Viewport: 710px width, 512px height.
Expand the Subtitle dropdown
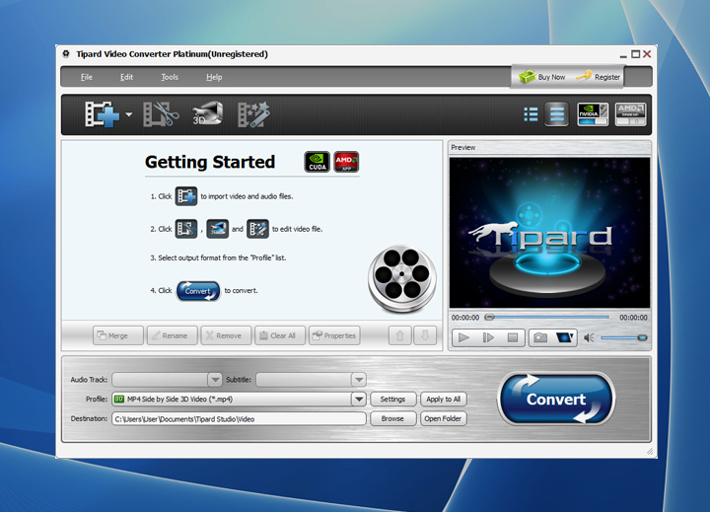(x=359, y=380)
